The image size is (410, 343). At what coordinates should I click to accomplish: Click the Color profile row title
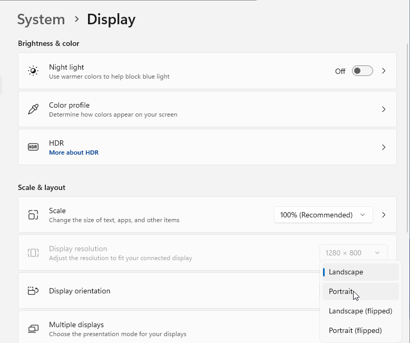tap(69, 105)
